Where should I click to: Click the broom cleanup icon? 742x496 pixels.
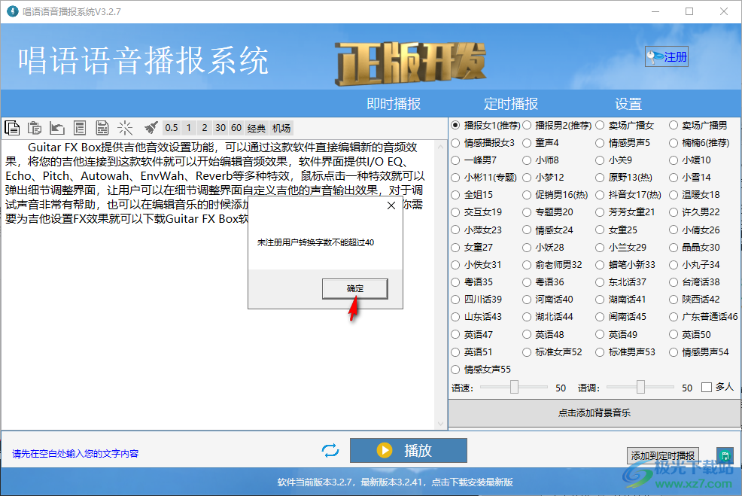pyautogui.click(x=150, y=127)
